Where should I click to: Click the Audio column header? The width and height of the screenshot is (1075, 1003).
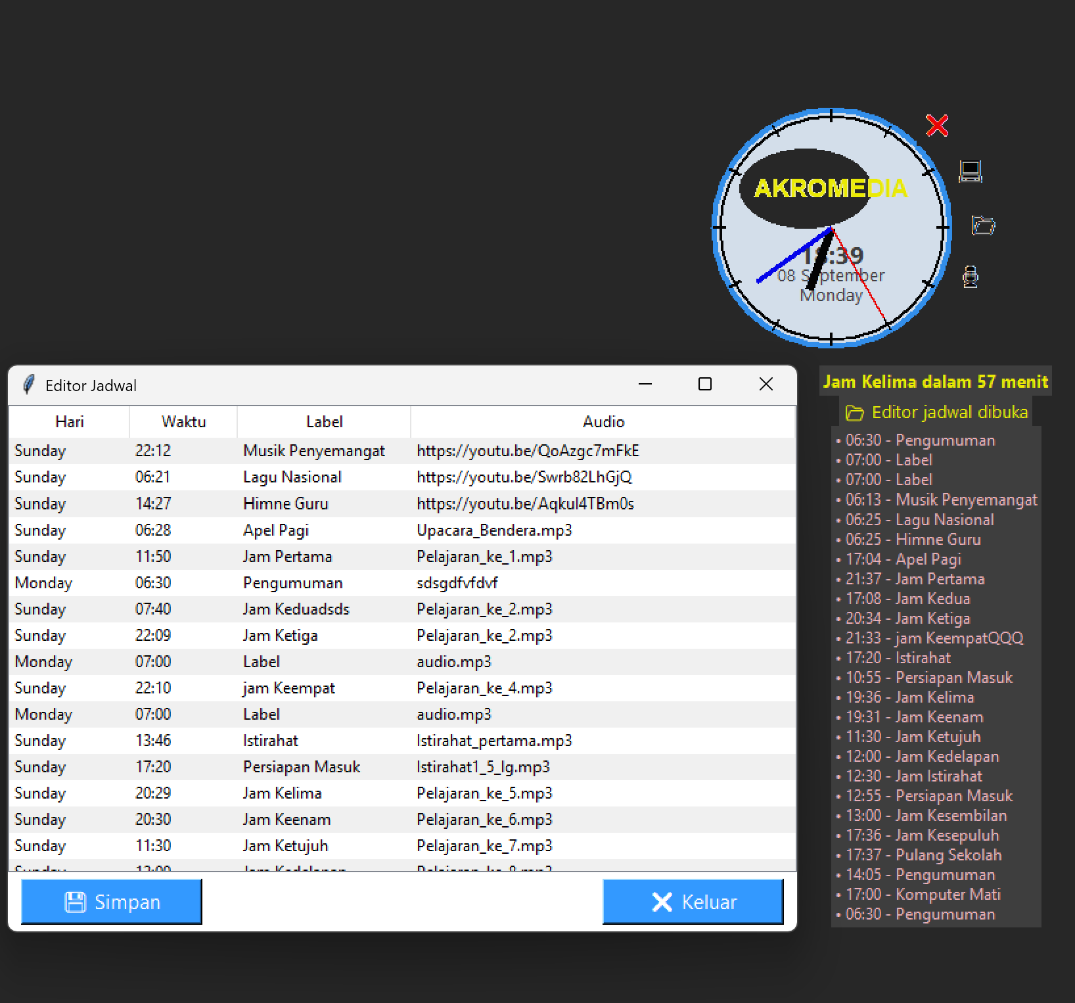click(603, 422)
